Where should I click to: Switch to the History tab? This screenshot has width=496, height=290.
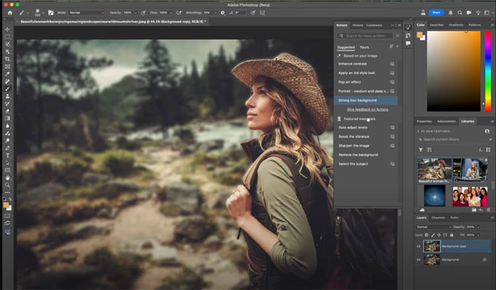[x=357, y=25]
